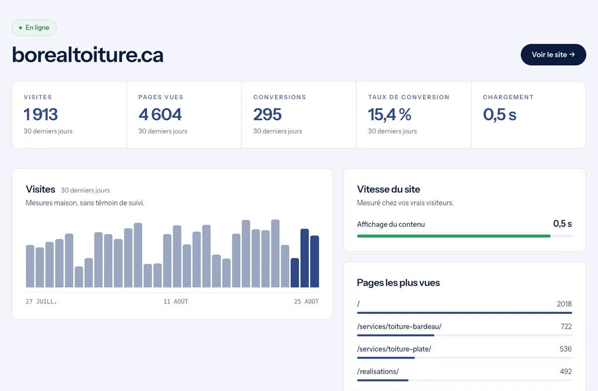Click the 536 views count

point(566,349)
